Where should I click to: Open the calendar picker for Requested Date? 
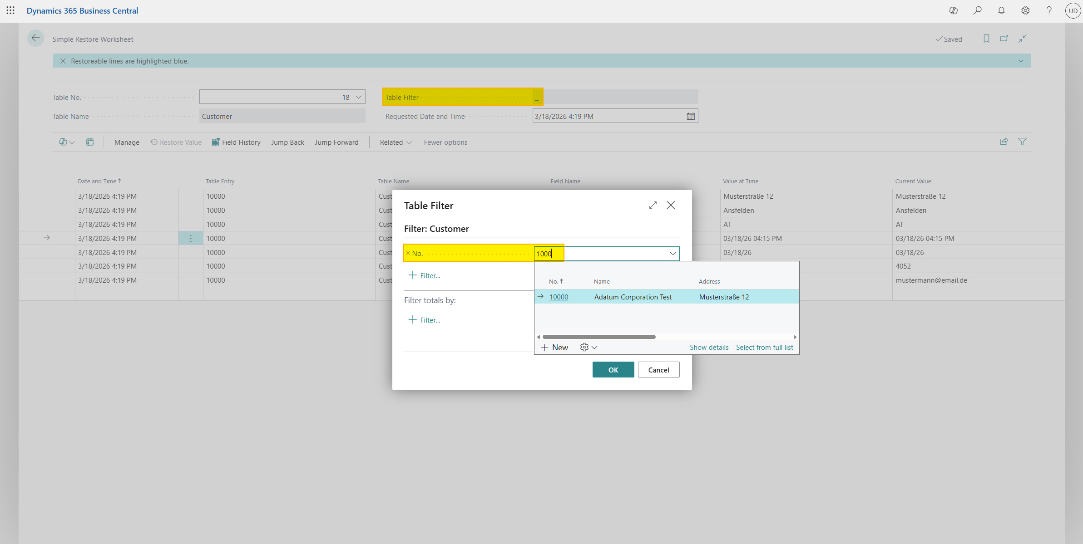(691, 117)
